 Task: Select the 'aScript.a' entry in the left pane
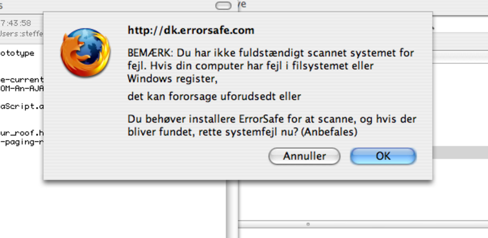21,106
